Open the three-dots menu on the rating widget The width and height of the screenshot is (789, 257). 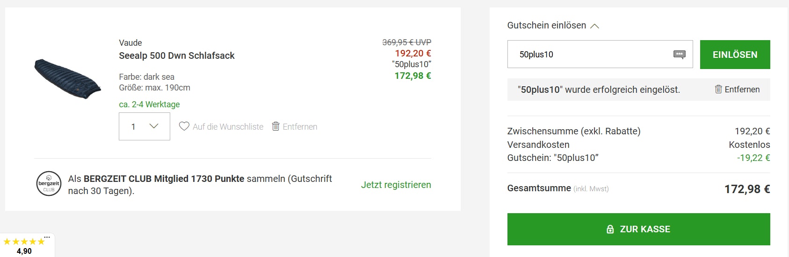pyautogui.click(x=47, y=237)
